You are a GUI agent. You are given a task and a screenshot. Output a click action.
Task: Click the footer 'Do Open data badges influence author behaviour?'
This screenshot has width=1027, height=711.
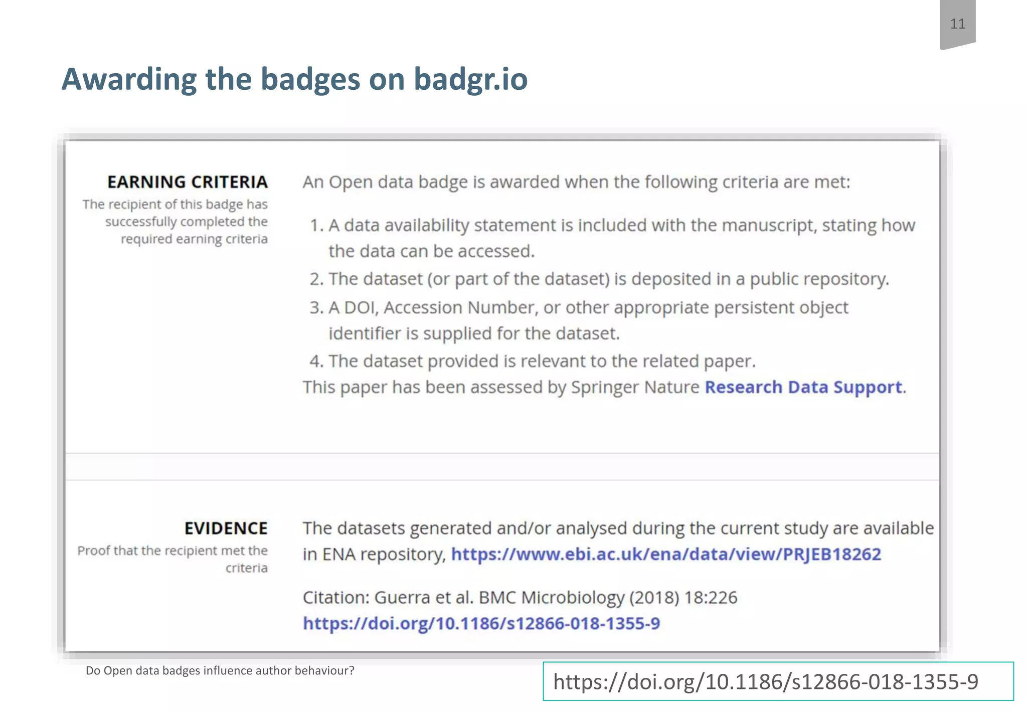220,671
